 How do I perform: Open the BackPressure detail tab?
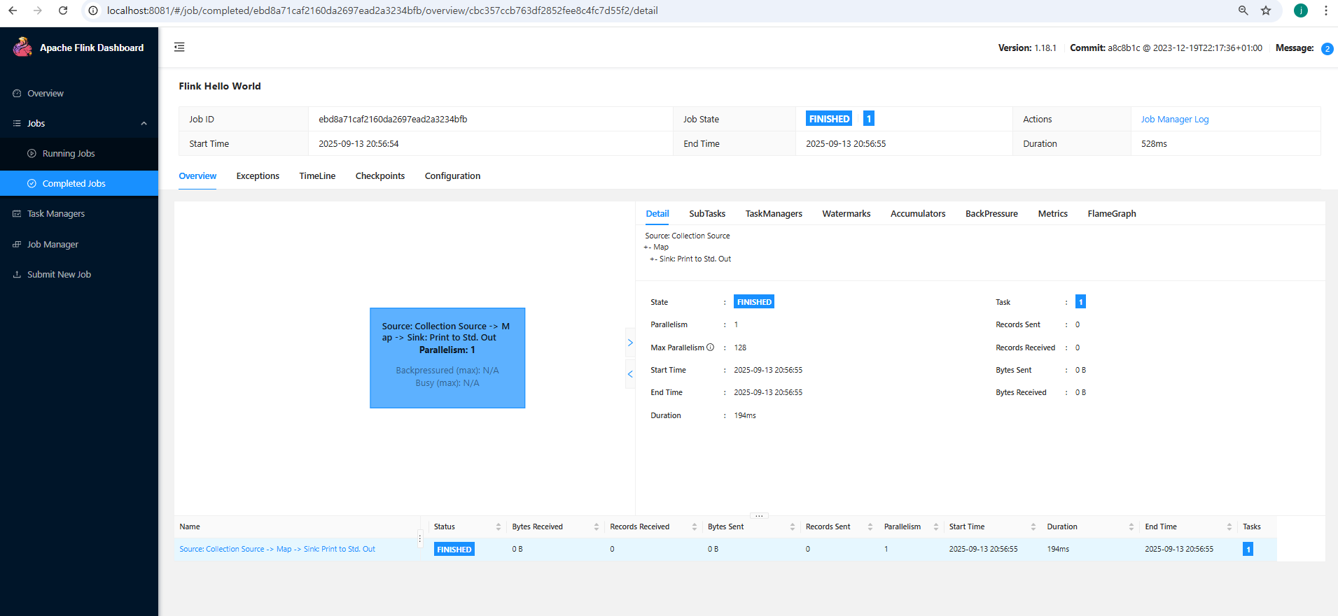pyautogui.click(x=991, y=214)
